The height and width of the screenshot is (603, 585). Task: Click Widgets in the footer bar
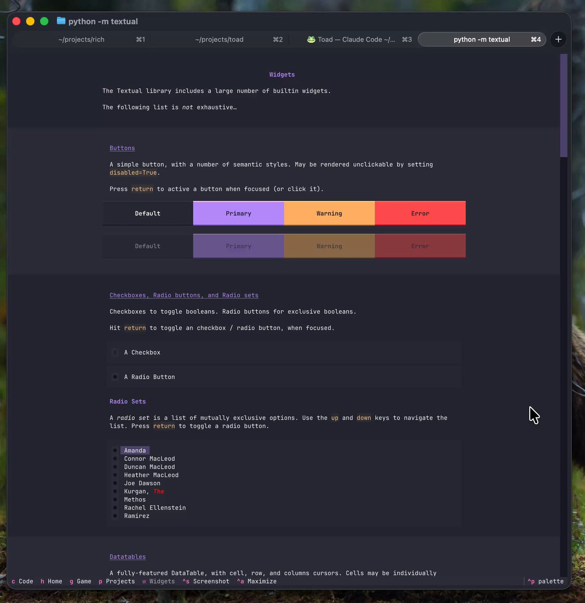[158, 581]
